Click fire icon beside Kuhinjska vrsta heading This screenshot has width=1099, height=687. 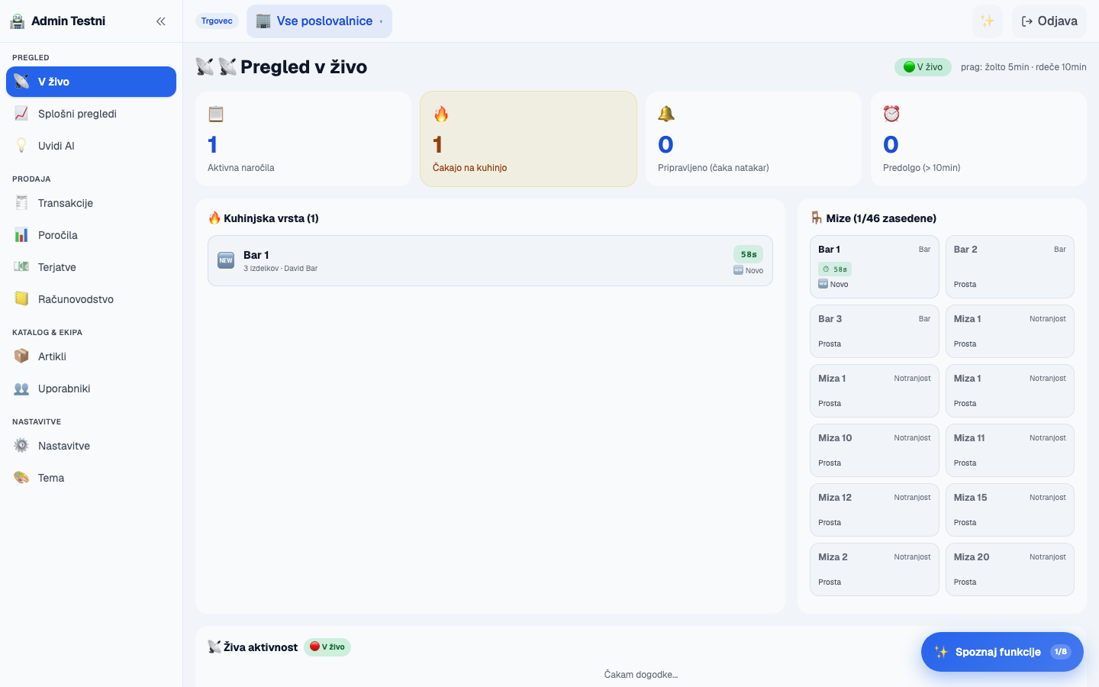[x=214, y=218]
